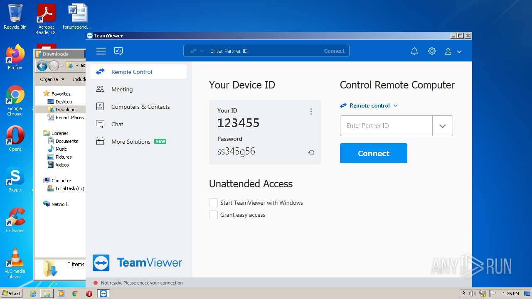
Task: Click the Meeting people icon
Action: click(x=100, y=89)
